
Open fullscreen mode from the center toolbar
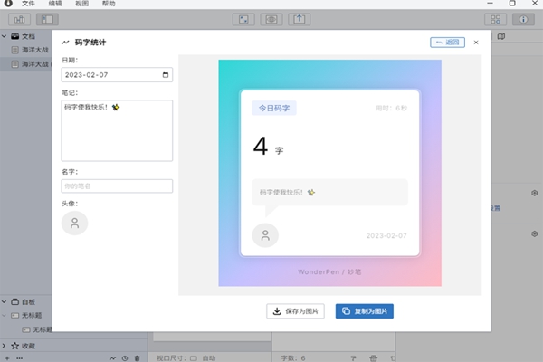click(x=243, y=19)
